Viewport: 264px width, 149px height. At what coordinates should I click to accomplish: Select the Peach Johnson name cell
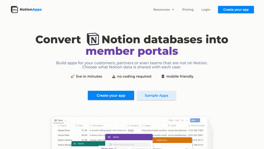point(65,140)
